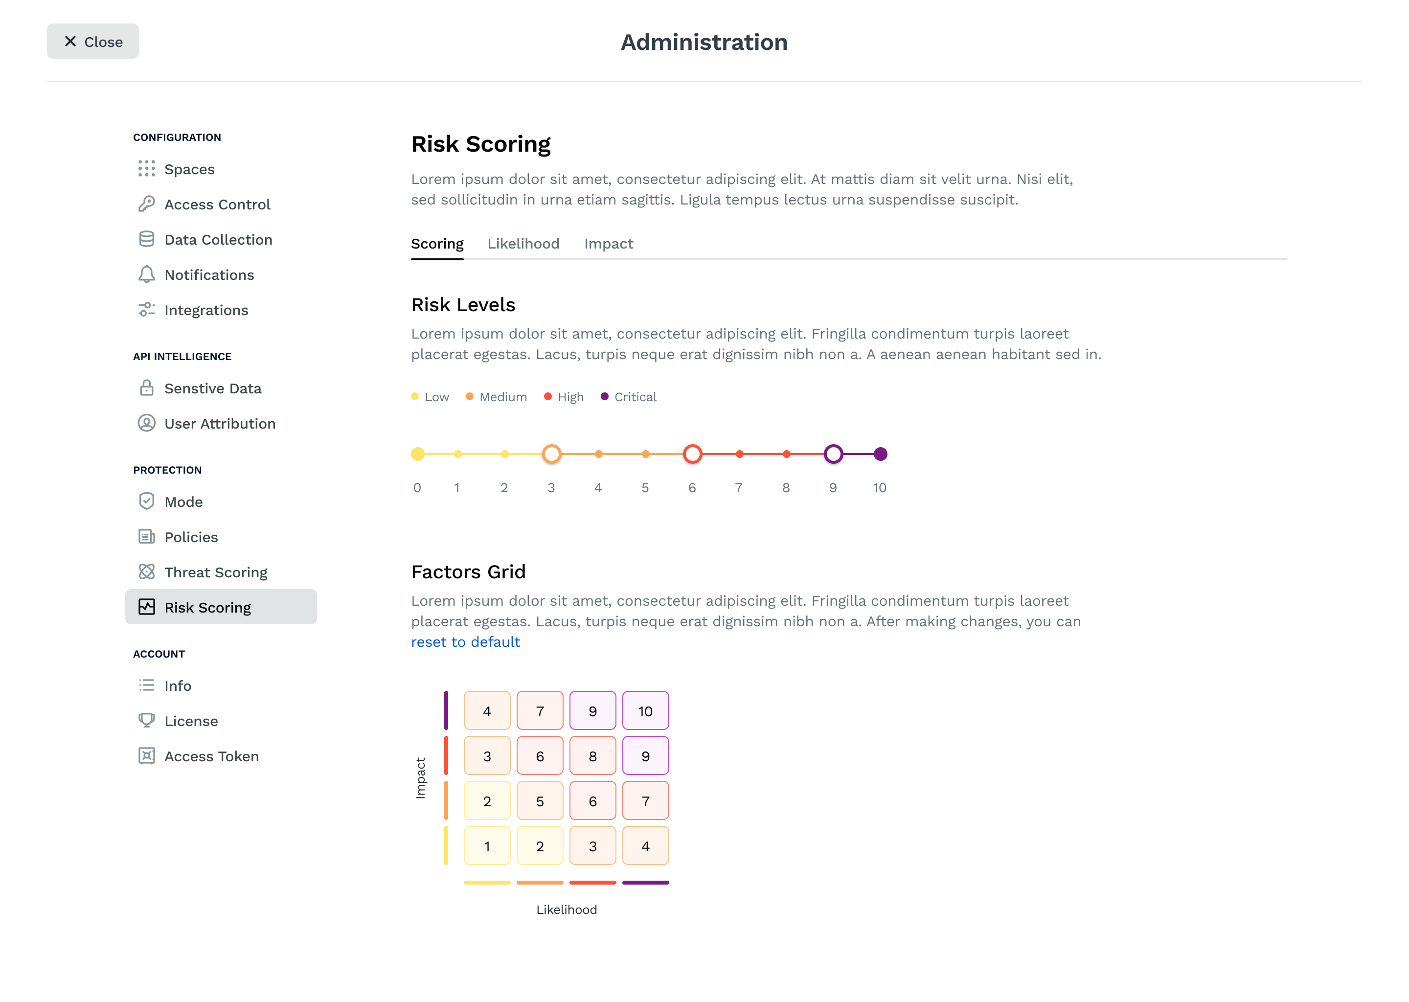The image size is (1409, 1002).
Task: Click the Mode shield icon
Action: tap(146, 501)
